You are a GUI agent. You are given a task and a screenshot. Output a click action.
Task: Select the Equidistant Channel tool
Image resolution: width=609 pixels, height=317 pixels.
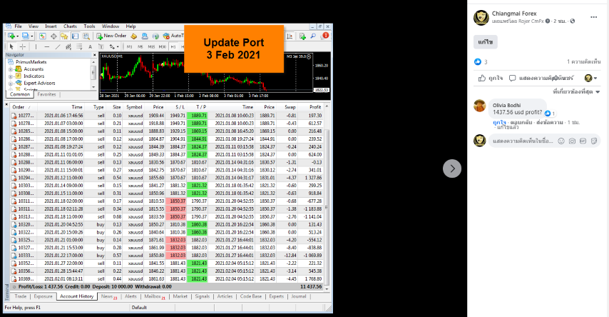click(x=68, y=46)
